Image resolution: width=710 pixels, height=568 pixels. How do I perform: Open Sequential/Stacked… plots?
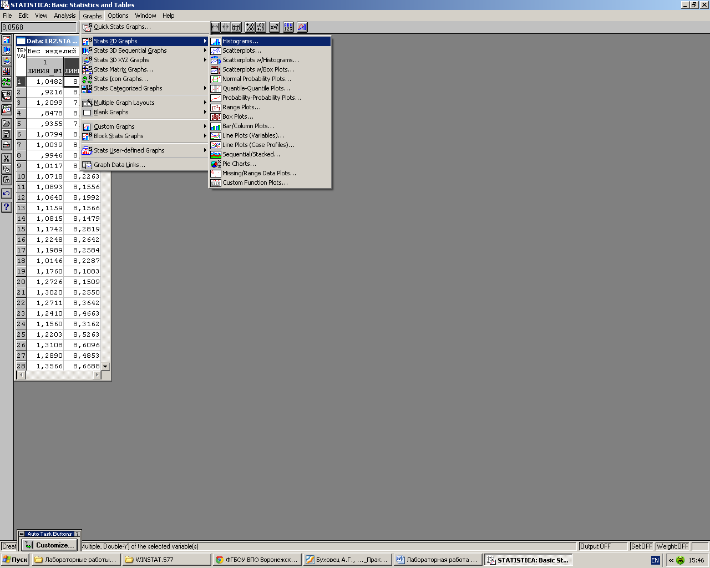(270, 154)
